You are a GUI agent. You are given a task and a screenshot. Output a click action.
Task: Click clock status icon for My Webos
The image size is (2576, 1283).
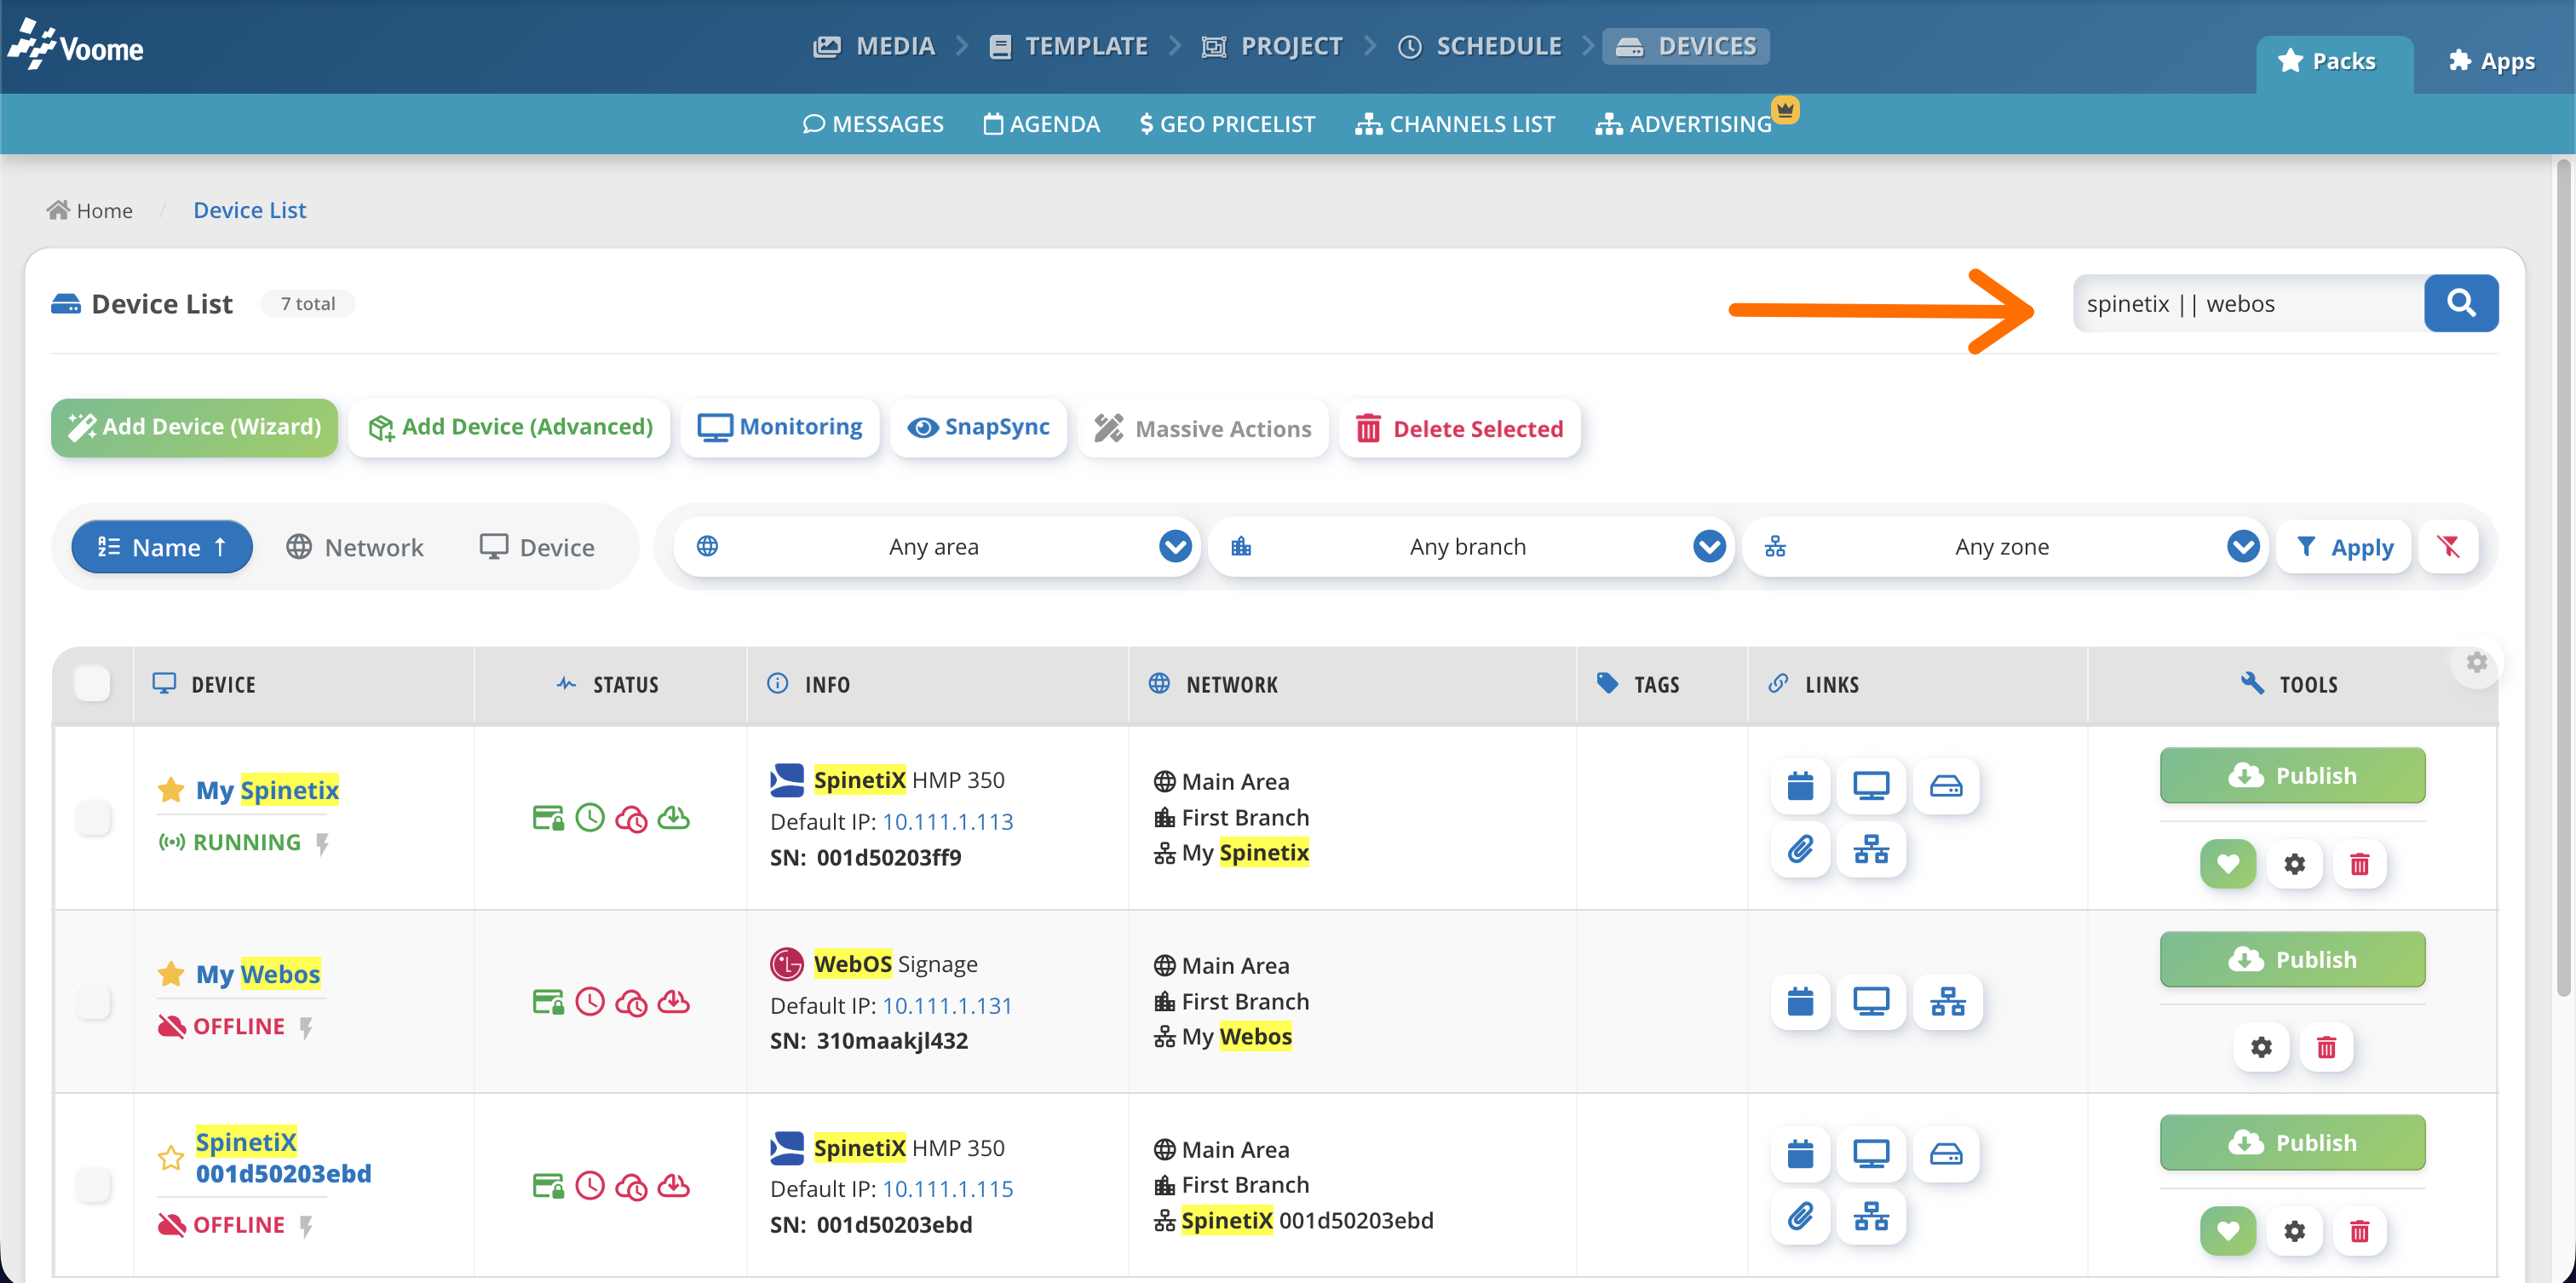[590, 1001]
